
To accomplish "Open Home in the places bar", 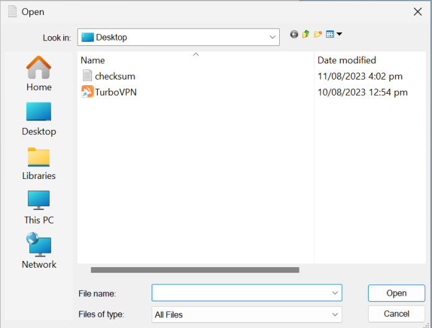I will click(39, 73).
